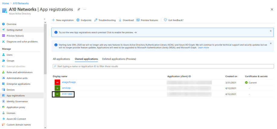The height and width of the screenshot is (129, 277).
Task: Collapse the sidebar with double chevron
Action: (x=45, y=19)
